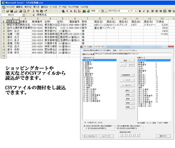Apply Bold formatting from the toolbar
This screenshot has width=175, height=148.
pos(140,11)
